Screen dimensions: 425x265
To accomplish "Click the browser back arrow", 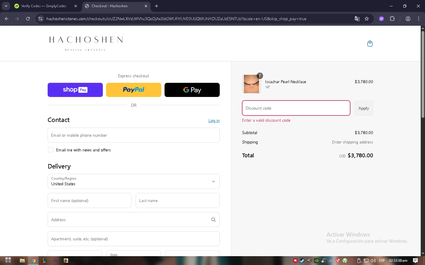I will click(x=7, y=19).
